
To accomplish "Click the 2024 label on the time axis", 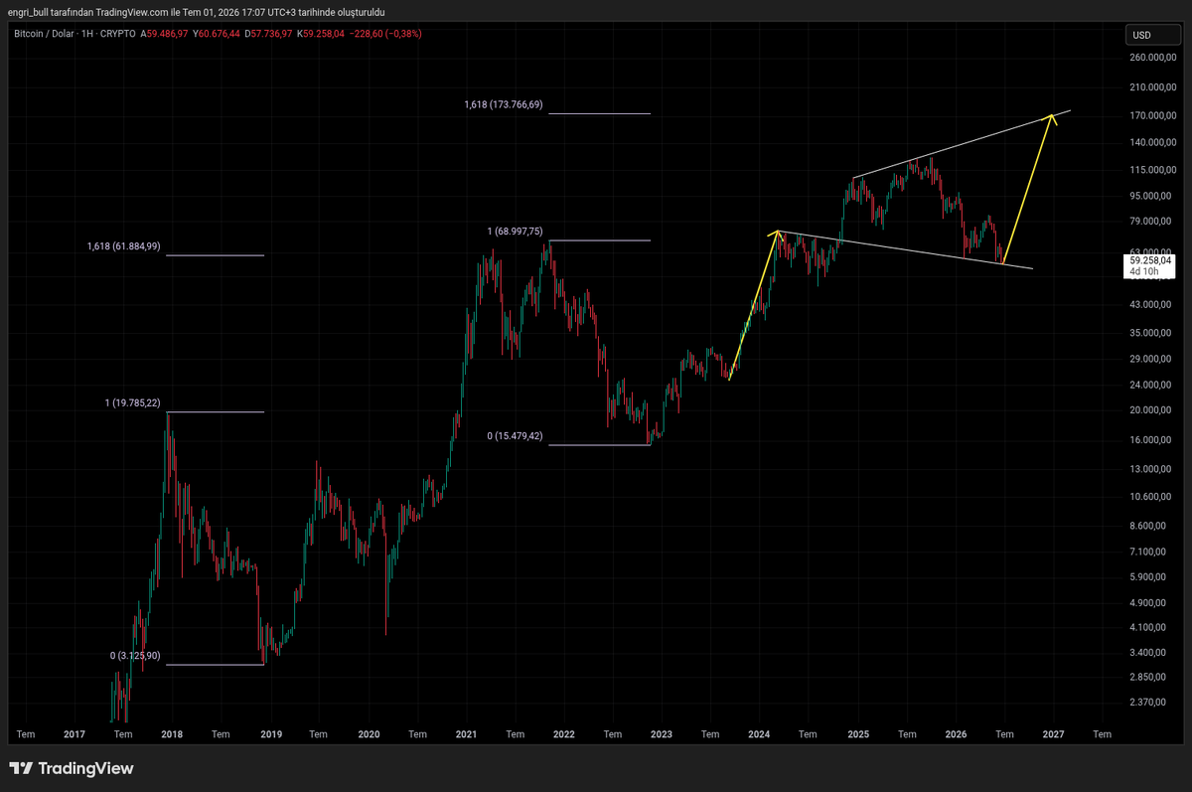I will (x=760, y=734).
